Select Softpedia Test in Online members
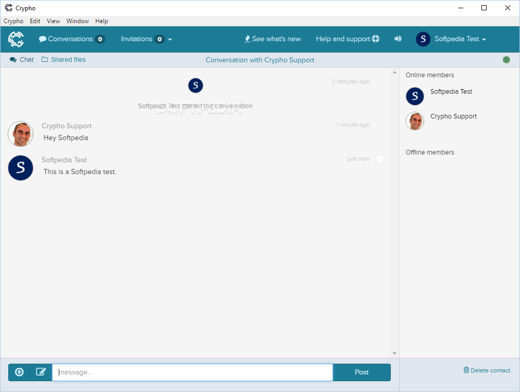Screen dimensions: 520x392 coord(451,92)
